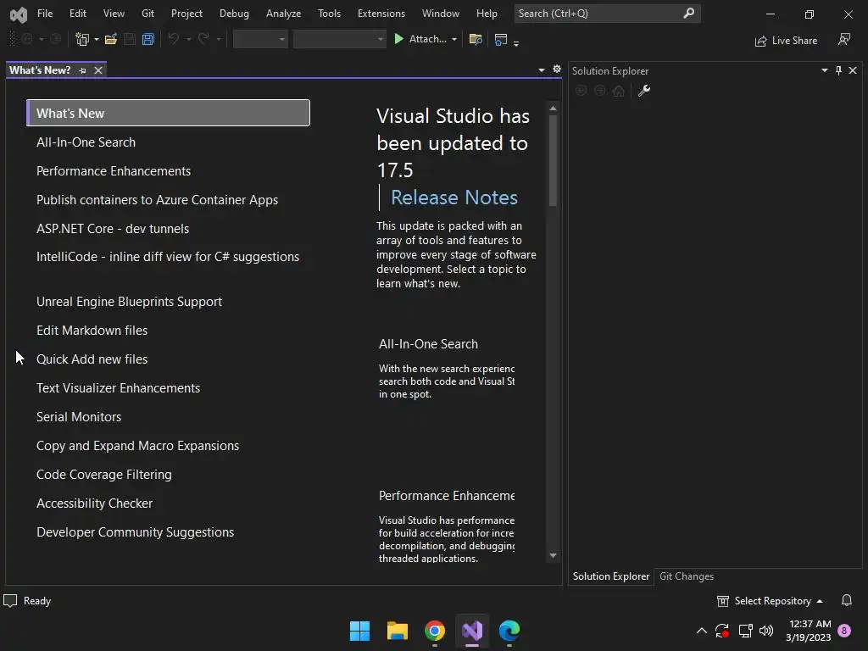Screen dimensions: 868x651
Task: Open the Release Notes link
Action: coord(454,198)
